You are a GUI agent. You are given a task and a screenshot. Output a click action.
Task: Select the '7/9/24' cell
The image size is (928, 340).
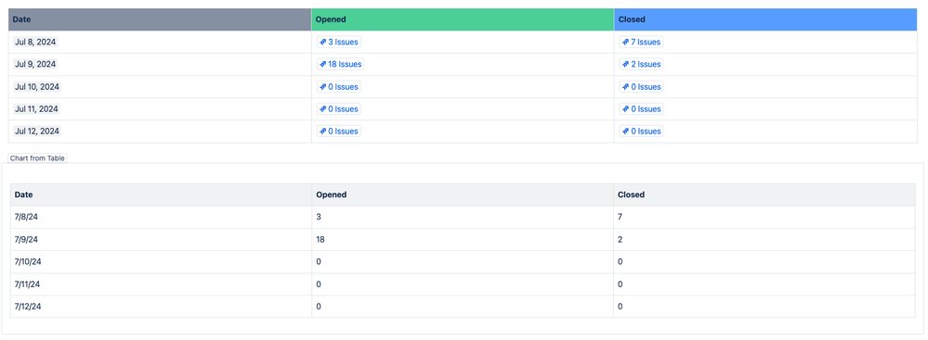click(161, 240)
